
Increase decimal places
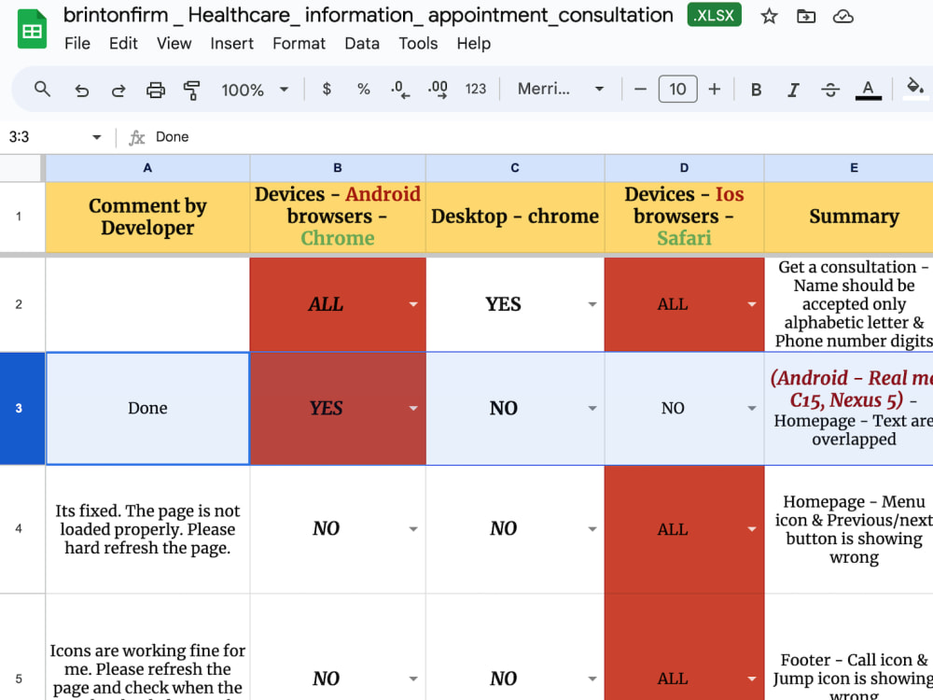click(438, 90)
